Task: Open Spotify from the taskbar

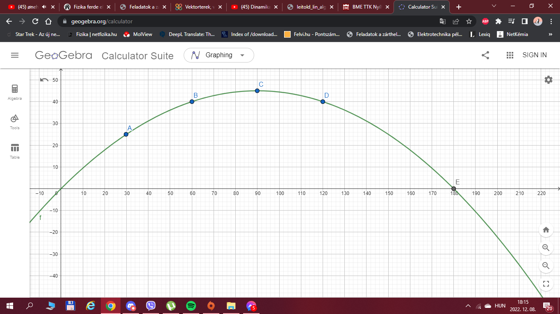Action: [191, 305]
